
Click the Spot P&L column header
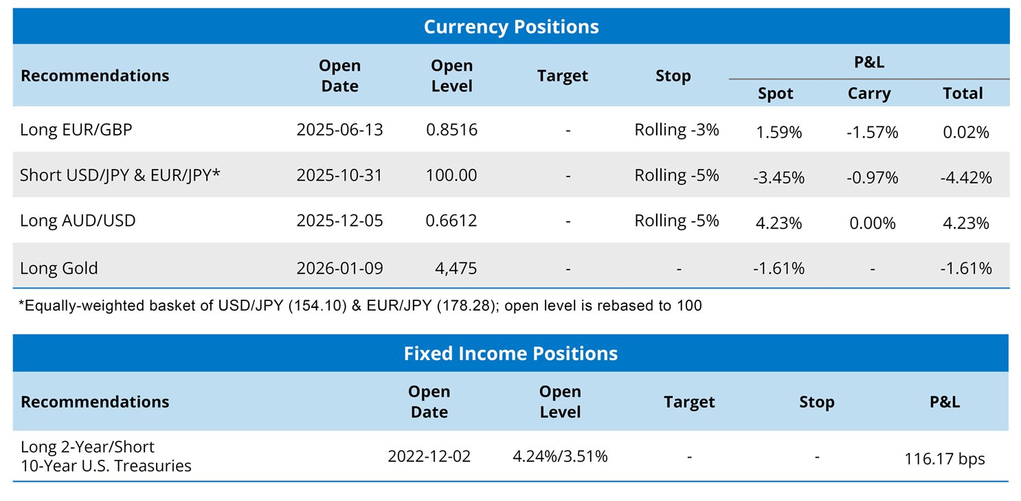[775, 93]
